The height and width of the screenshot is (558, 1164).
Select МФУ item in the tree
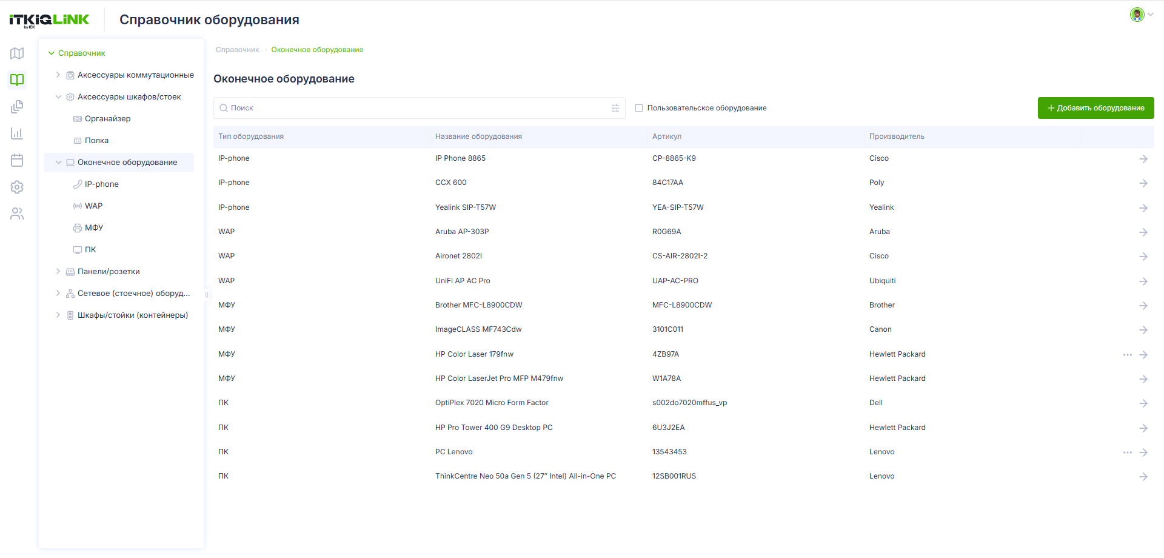94,228
